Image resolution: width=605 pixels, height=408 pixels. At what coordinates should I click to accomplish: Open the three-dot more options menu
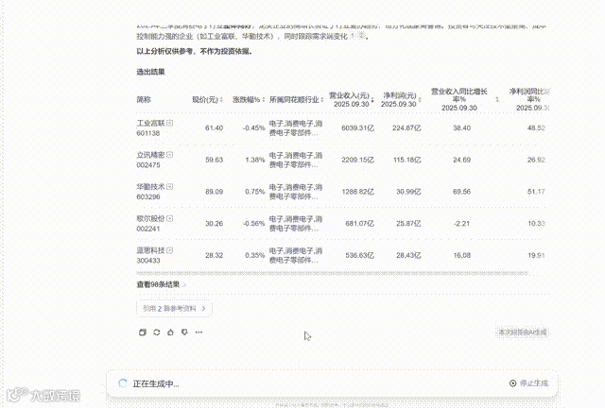pyautogui.click(x=199, y=332)
